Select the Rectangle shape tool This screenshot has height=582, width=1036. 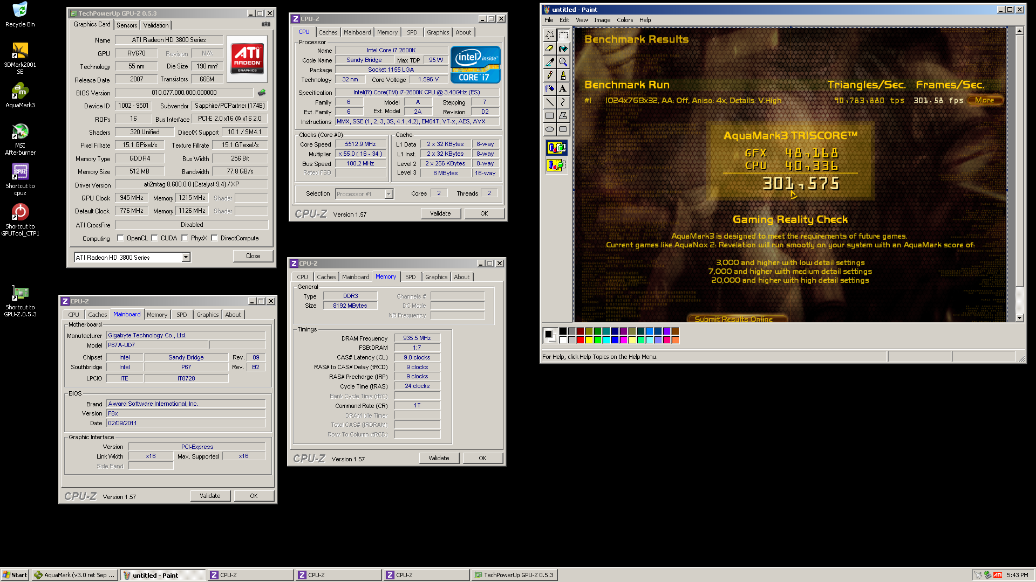549,116
